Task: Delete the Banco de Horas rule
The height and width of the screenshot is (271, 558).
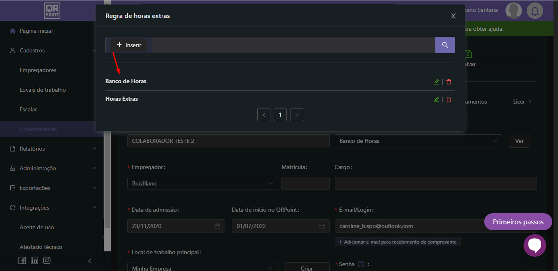Action: tap(449, 82)
